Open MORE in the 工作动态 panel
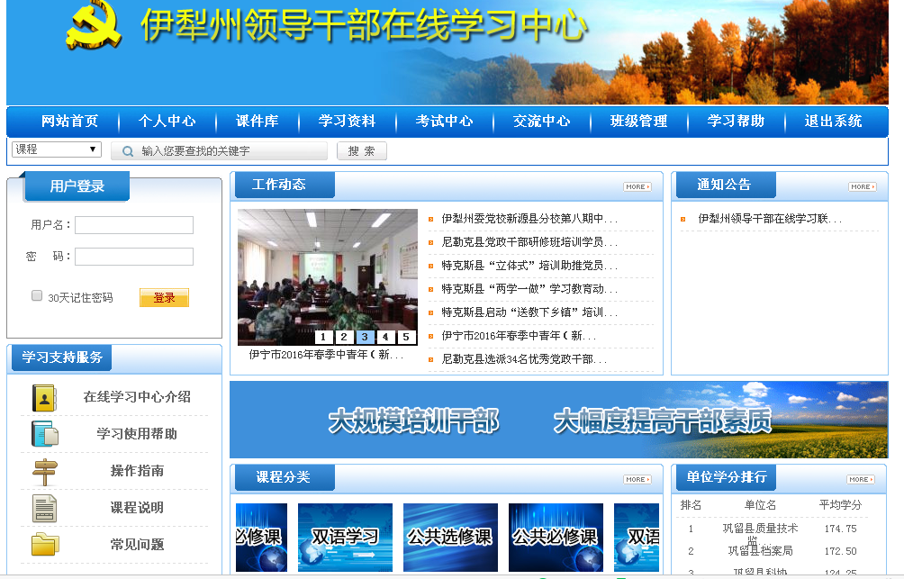 point(637,187)
